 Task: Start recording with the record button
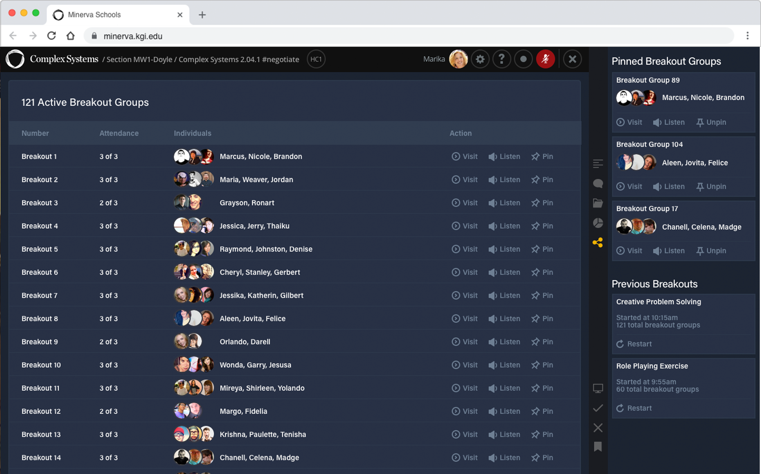point(523,59)
